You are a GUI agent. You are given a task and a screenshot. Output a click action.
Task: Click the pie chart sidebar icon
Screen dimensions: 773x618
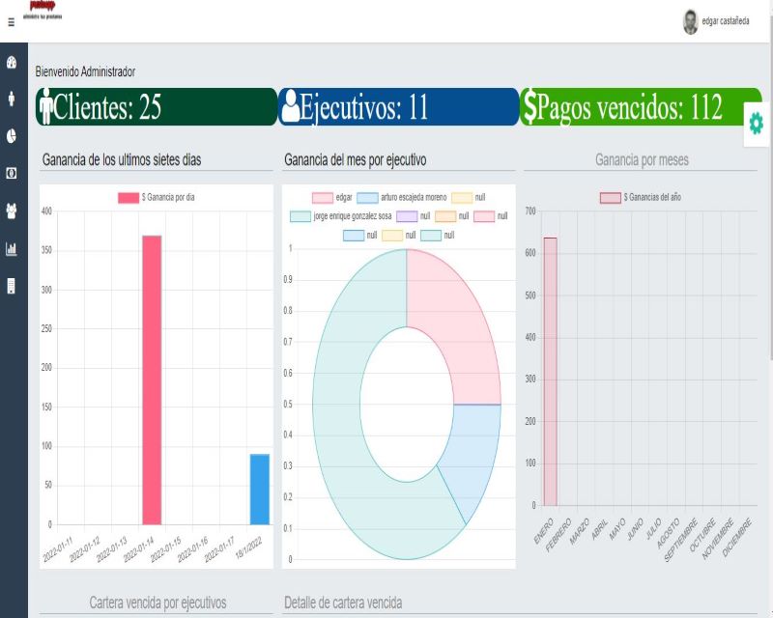(12, 136)
